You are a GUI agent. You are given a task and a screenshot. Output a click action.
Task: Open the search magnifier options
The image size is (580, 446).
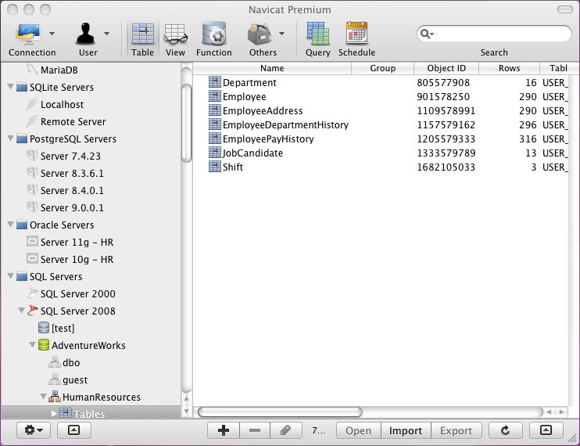427,34
